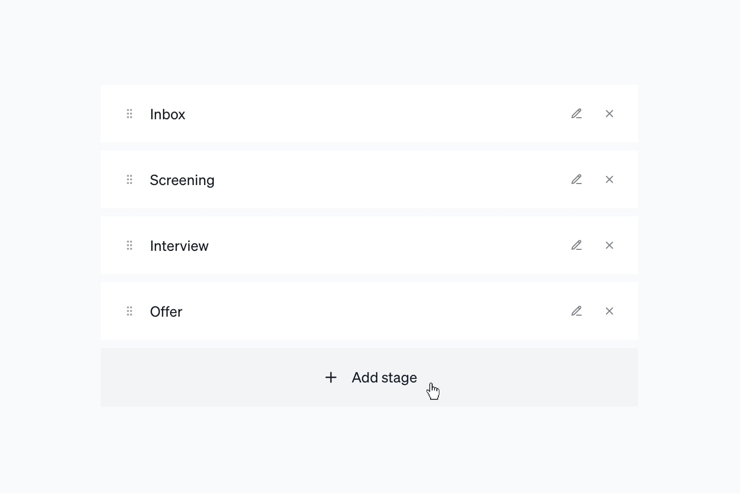Select the Inbox stage label
The height and width of the screenshot is (494, 740).
(168, 114)
